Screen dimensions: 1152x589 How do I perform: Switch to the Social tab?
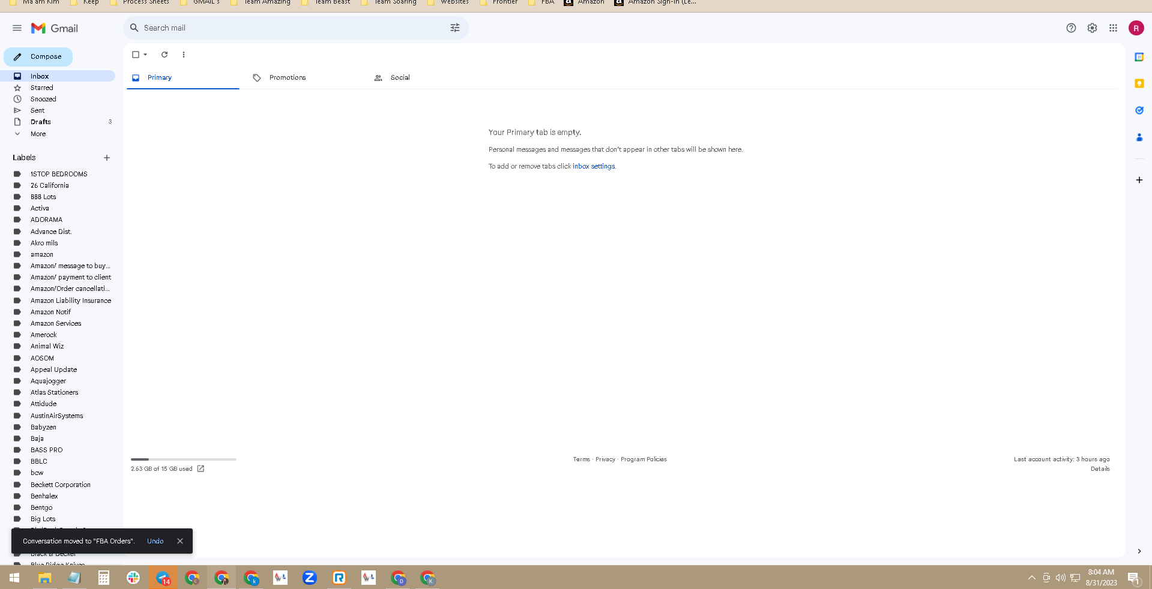(425, 77)
